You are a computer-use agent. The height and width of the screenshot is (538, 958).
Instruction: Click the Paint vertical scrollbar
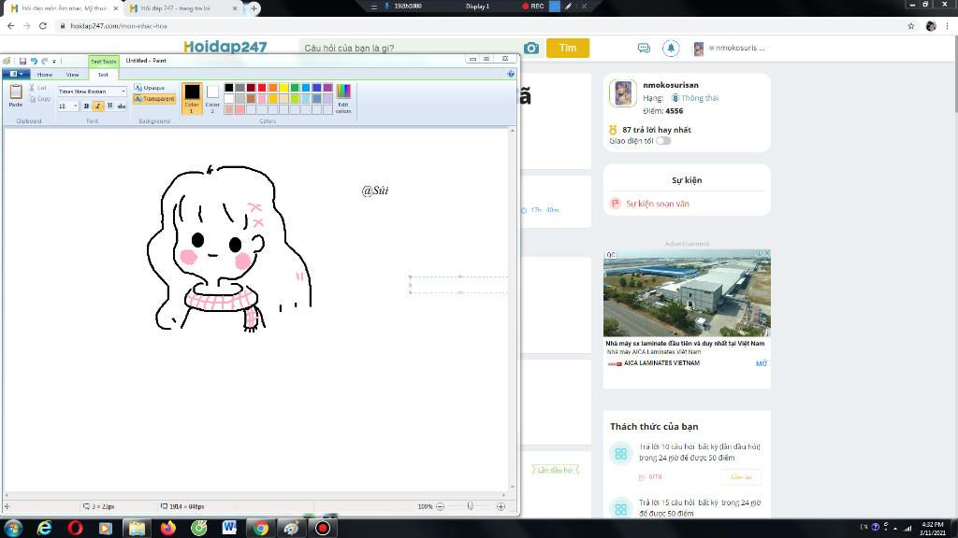click(x=512, y=308)
